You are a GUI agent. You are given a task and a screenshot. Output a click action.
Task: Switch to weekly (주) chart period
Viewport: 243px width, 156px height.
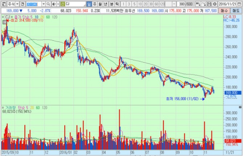tap(95, 4)
